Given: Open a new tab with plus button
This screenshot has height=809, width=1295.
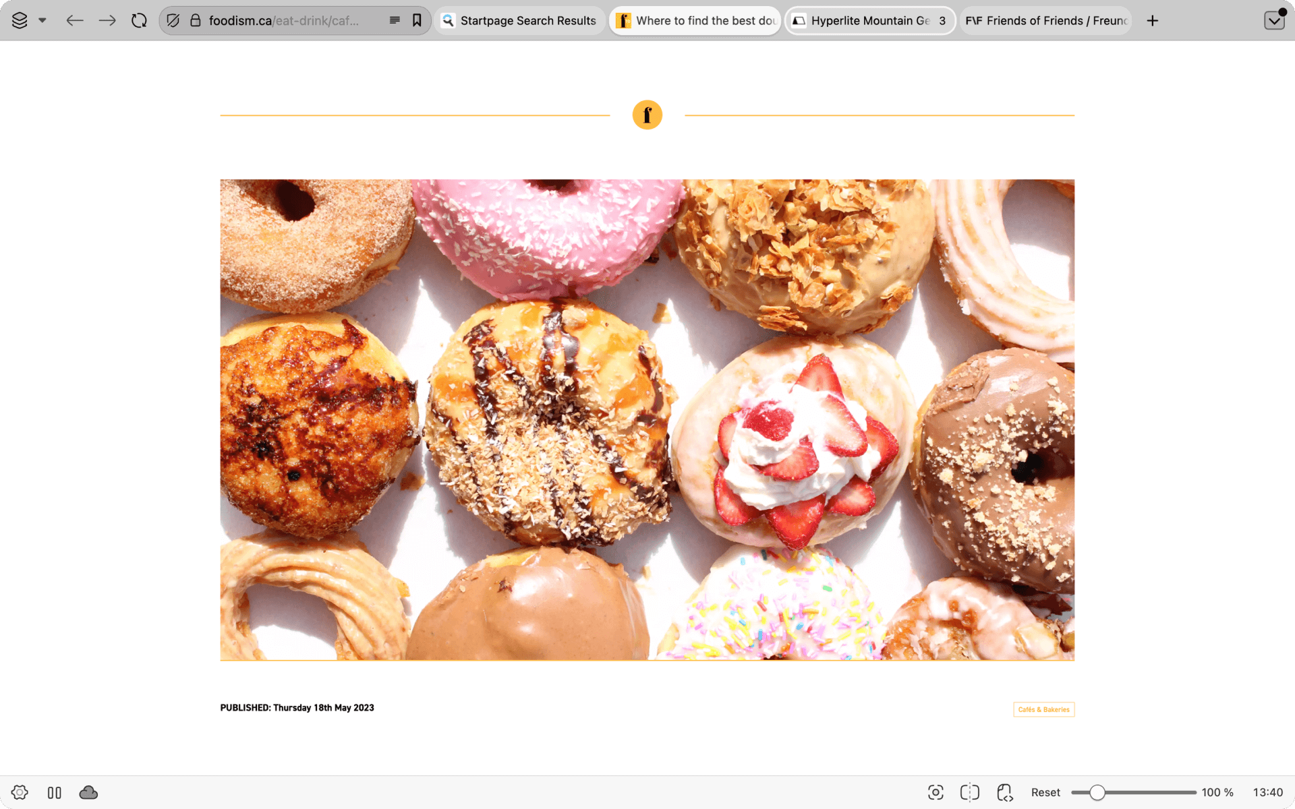Looking at the screenshot, I should point(1153,20).
